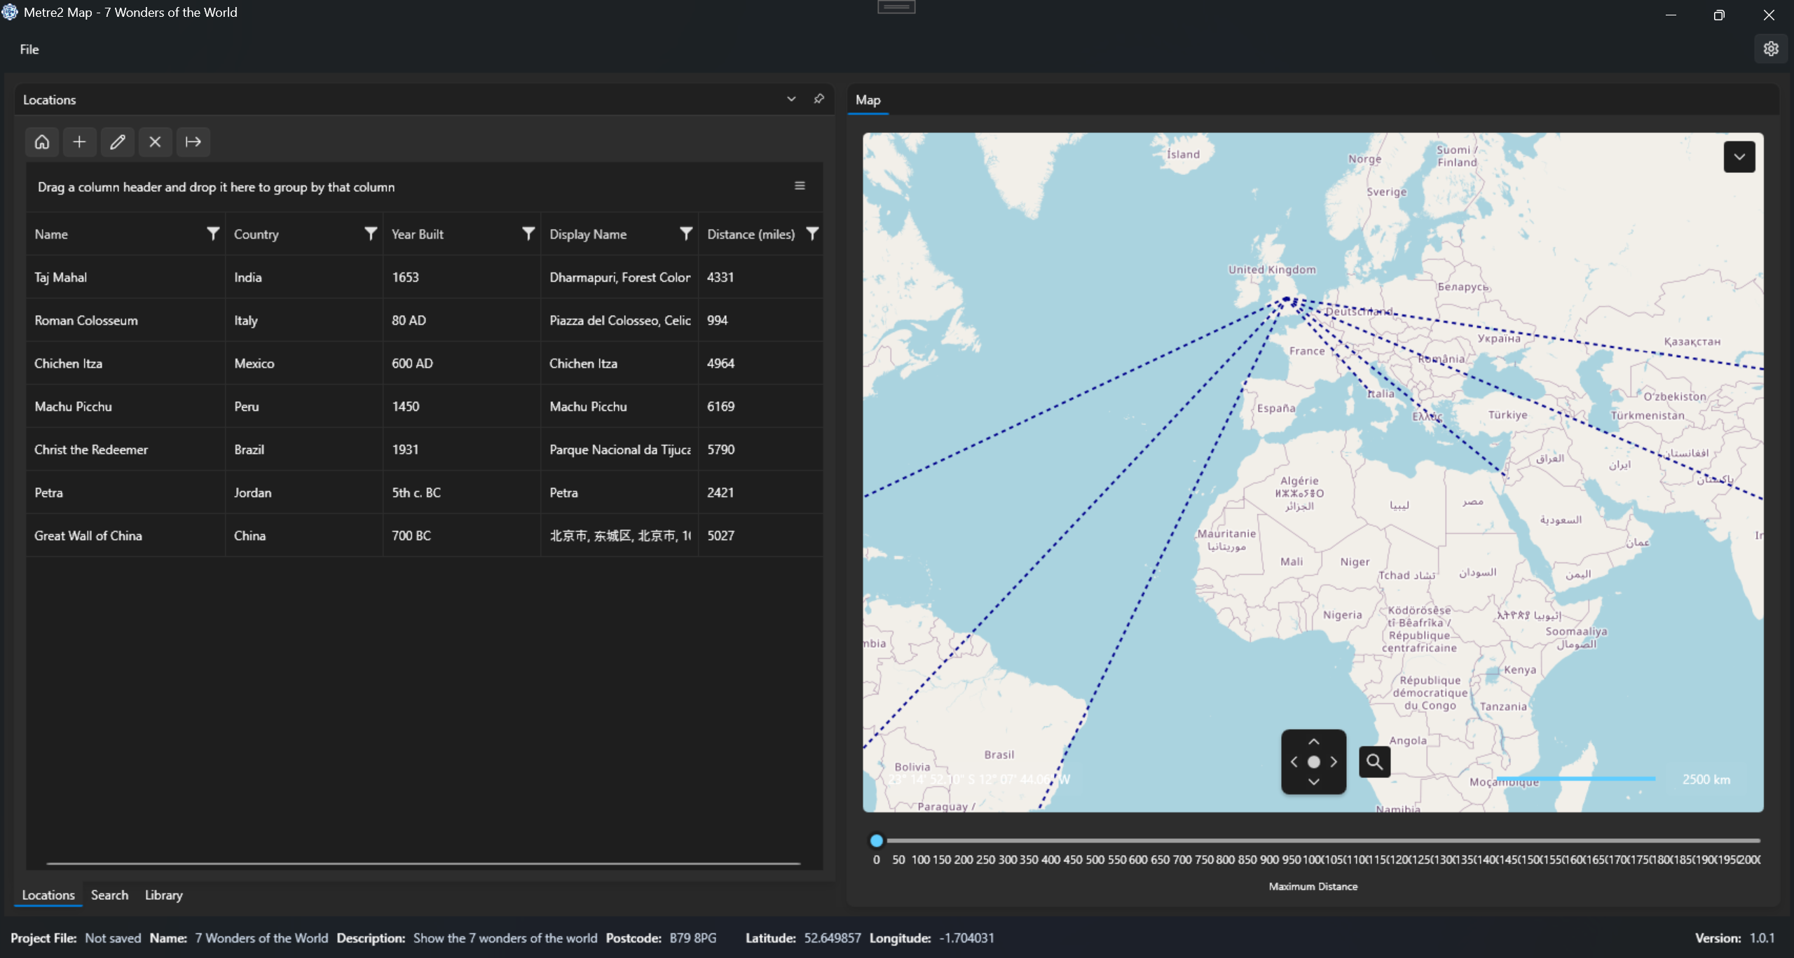Pan the map north using the up arrow
This screenshot has width=1794, height=958.
(1313, 741)
